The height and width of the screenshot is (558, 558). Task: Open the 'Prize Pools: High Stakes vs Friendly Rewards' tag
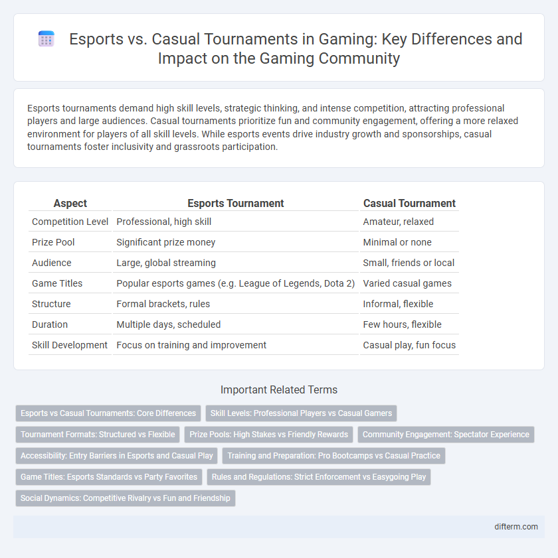pyautogui.click(x=268, y=435)
